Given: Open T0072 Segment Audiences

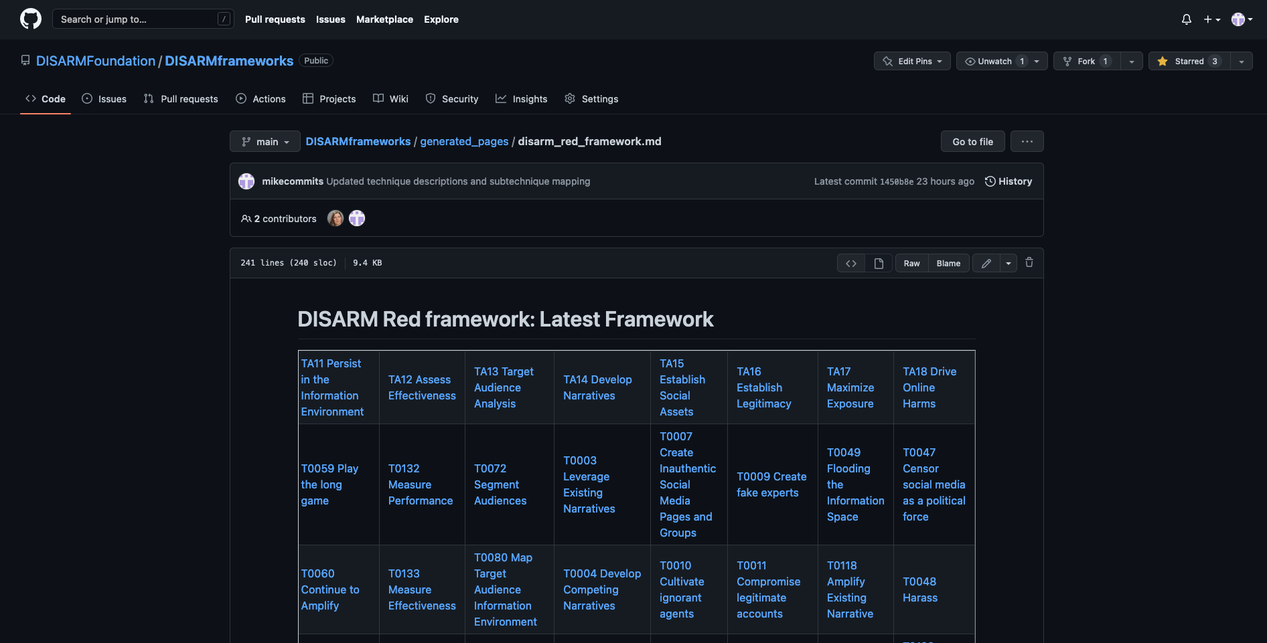Looking at the screenshot, I should [x=500, y=484].
